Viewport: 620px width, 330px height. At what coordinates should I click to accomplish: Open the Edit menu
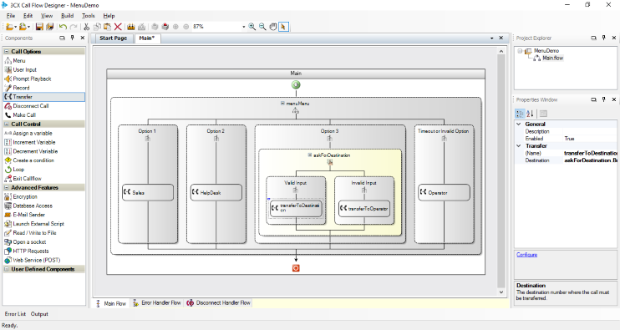click(28, 16)
